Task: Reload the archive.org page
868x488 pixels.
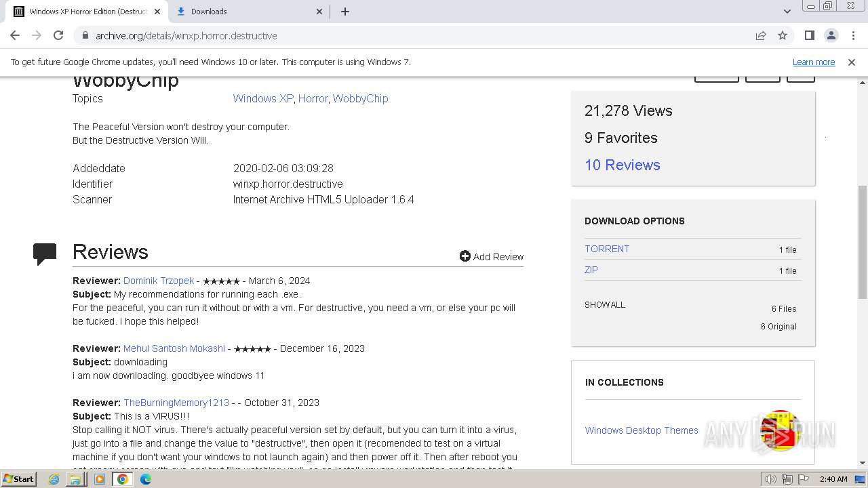Action: point(58,35)
